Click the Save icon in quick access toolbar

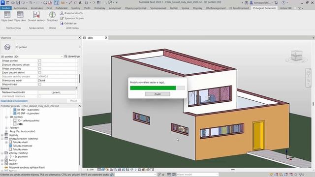coord(18,2)
